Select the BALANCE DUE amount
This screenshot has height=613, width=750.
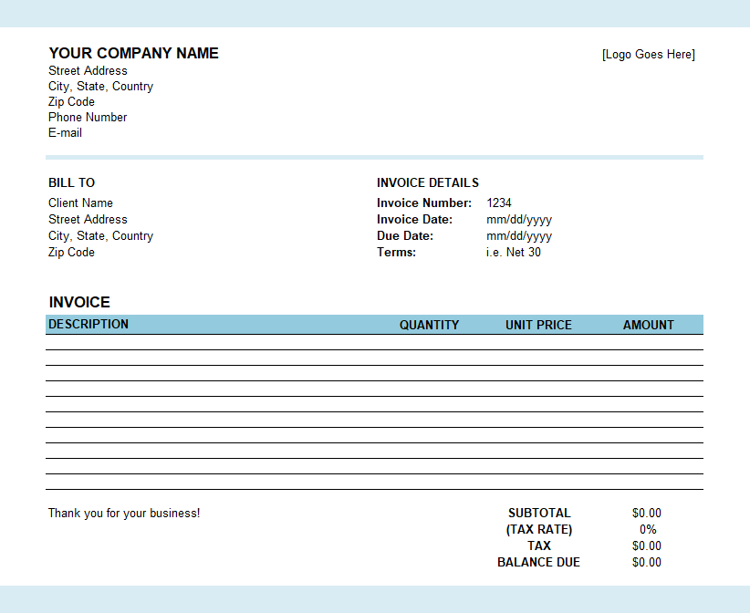point(647,562)
